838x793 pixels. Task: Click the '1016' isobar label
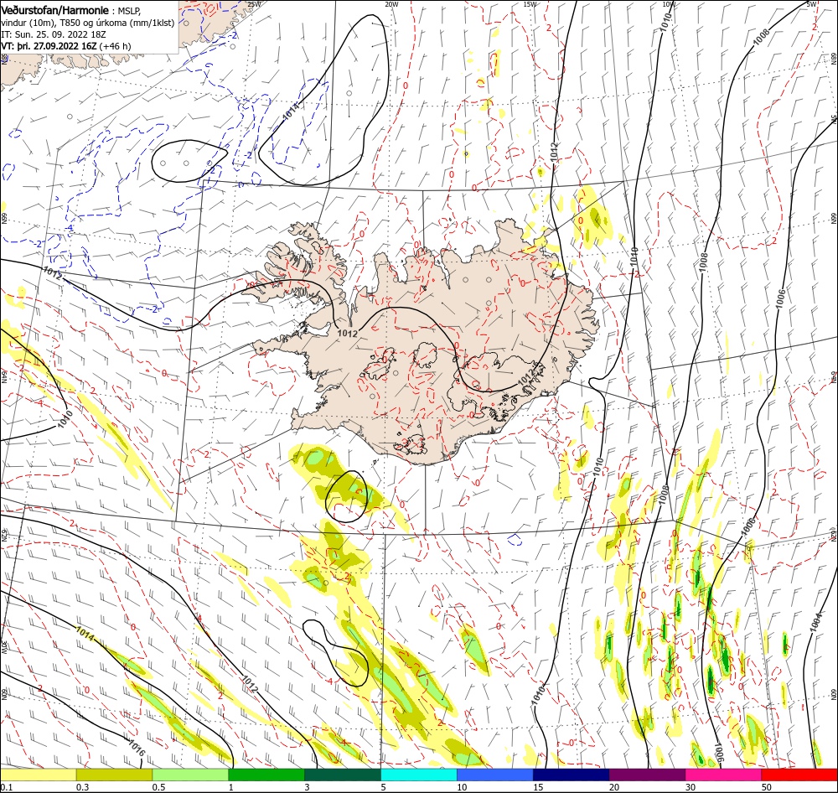coord(137,747)
